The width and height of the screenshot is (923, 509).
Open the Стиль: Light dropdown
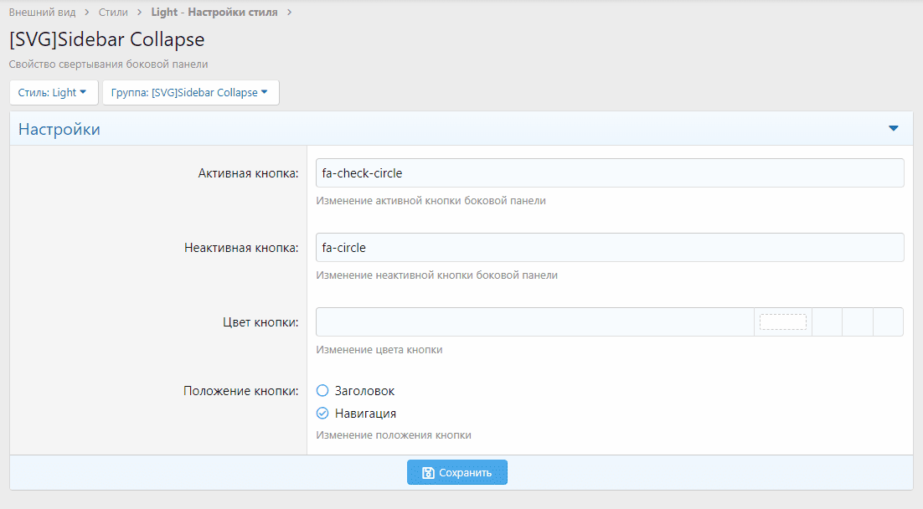(53, 93)
